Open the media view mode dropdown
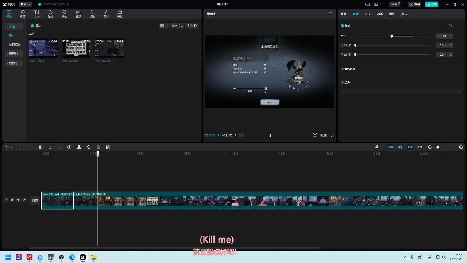 pos(164,26)
